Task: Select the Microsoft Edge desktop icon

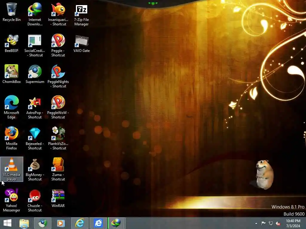Action: 12,107
